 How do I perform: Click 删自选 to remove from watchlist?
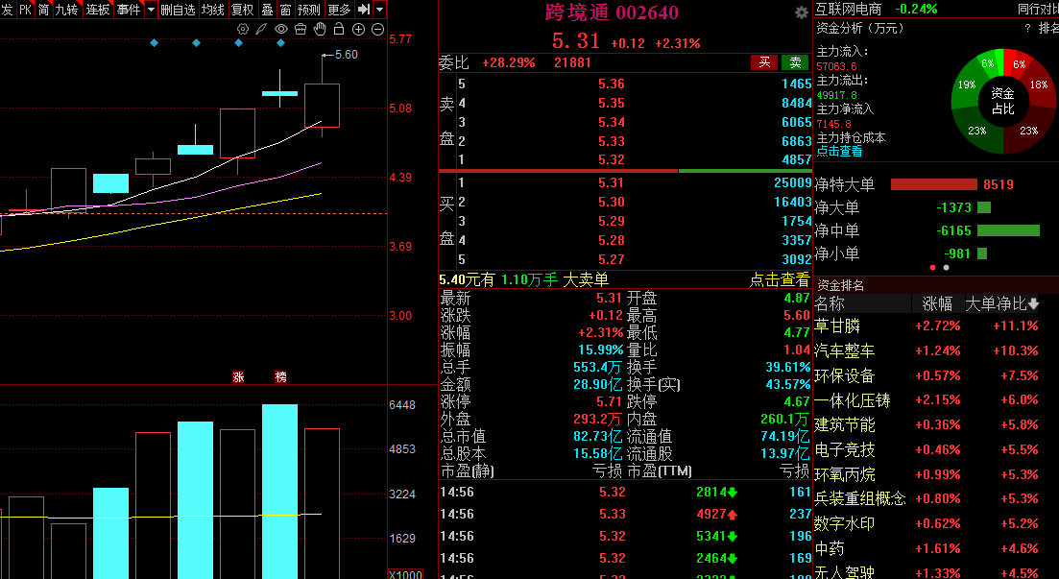click(x=179, y=10)
